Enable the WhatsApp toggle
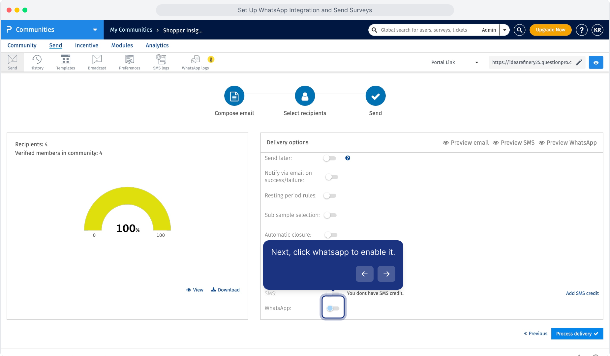This screenshot has height=356, width=610. (x=333, y=308)
